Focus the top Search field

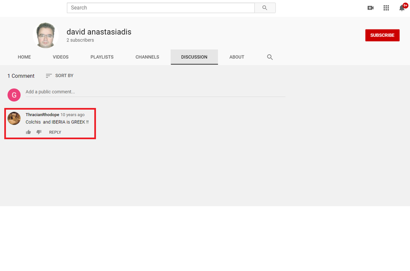coord(161,8)
